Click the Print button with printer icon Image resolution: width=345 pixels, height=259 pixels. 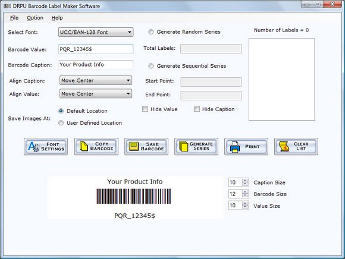(246, 147)
